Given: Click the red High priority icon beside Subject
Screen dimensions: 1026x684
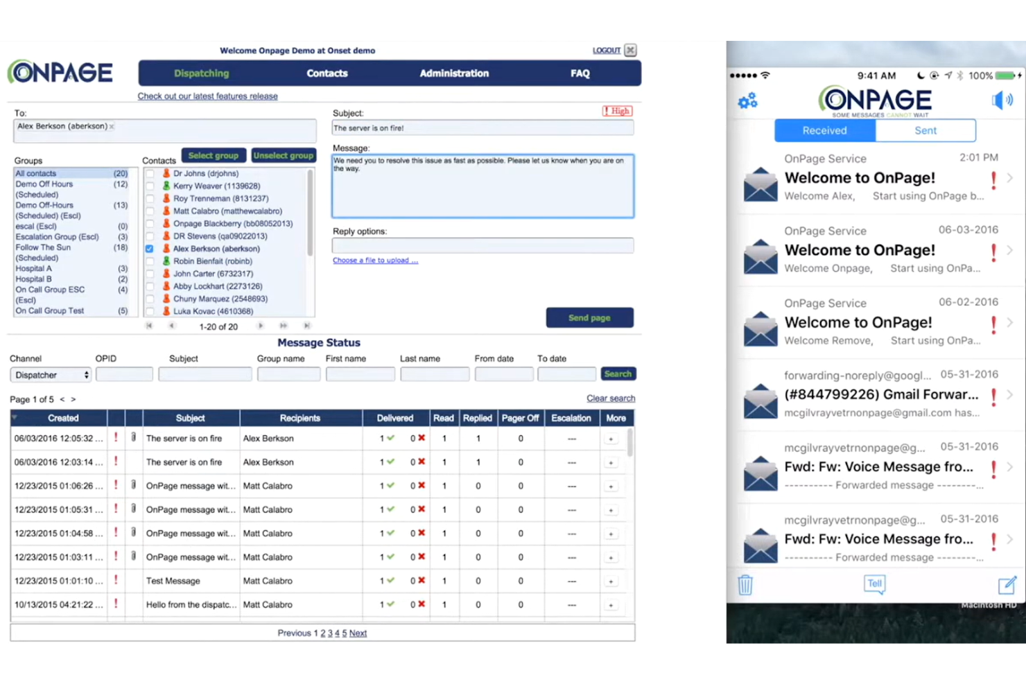Looking at the screenshot, I should coord(616,111).
